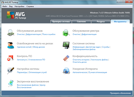Open the Справка menu
134x97 pixels.
click(x=30, y=6)
